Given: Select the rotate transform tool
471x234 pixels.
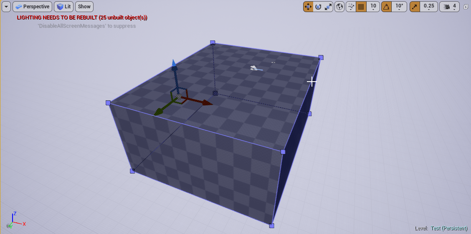Looking at the screenshot, I should [318, 7].
